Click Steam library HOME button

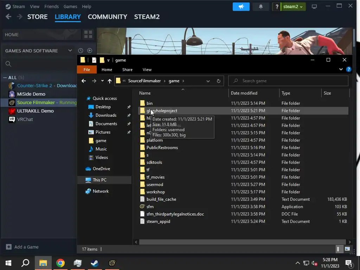point(42,35)
